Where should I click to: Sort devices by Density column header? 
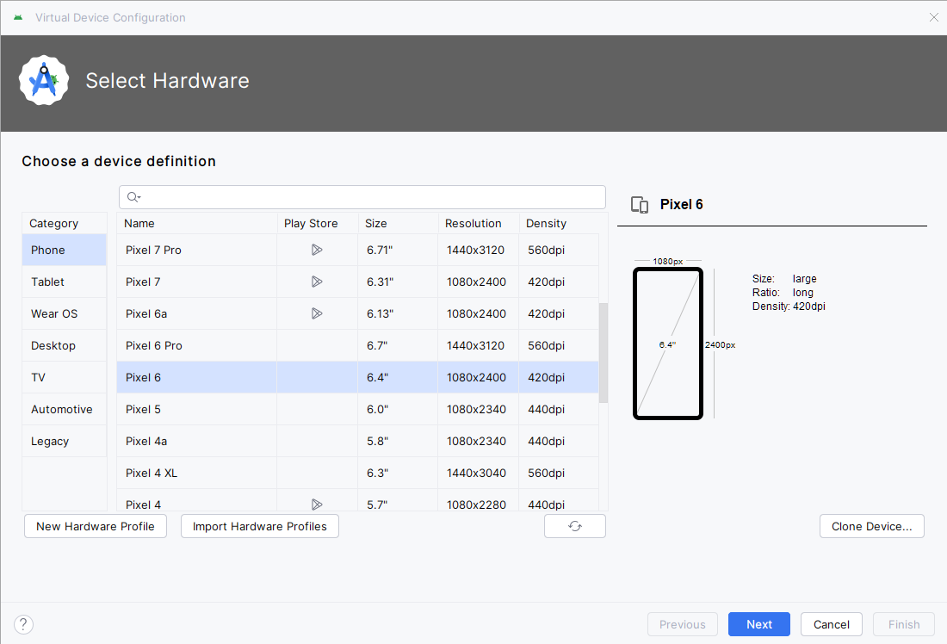tap(546, 223)
